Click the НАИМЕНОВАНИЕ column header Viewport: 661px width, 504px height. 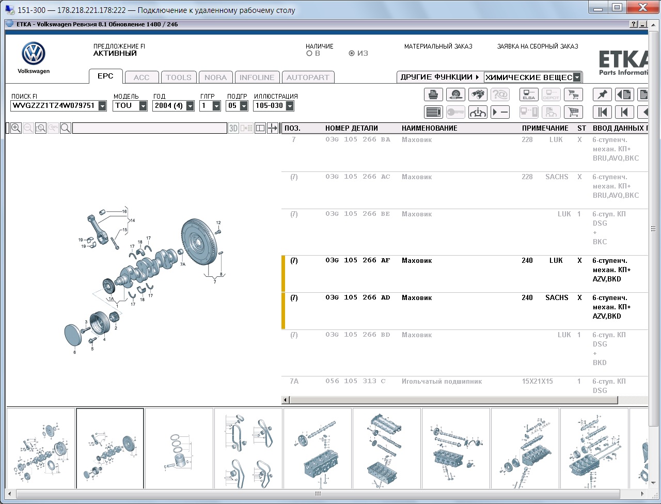pos(430,128)
